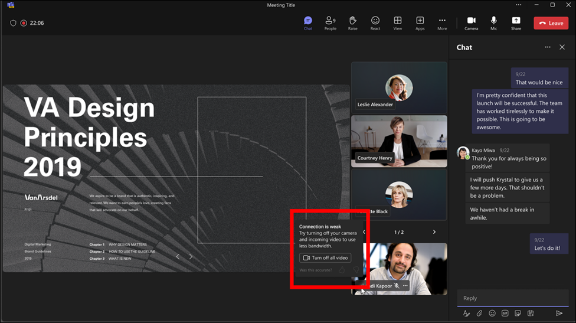Open the React emoji menu
576x323 pixels.
coord(375,22)
